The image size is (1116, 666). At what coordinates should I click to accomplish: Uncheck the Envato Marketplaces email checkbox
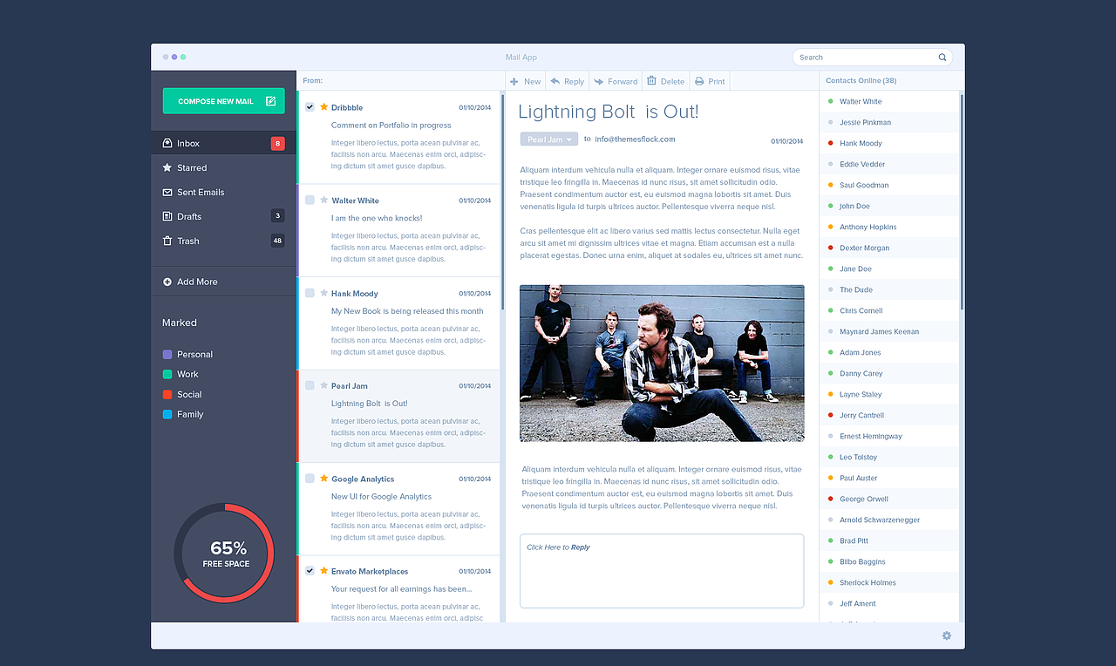click(x=310, y=571)
